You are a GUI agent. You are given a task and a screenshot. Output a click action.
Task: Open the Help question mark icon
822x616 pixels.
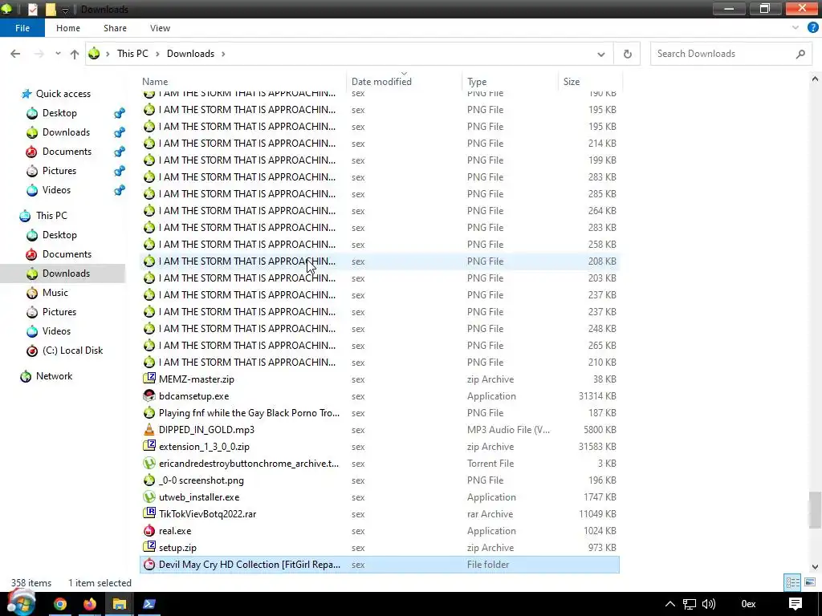[812, 28]
